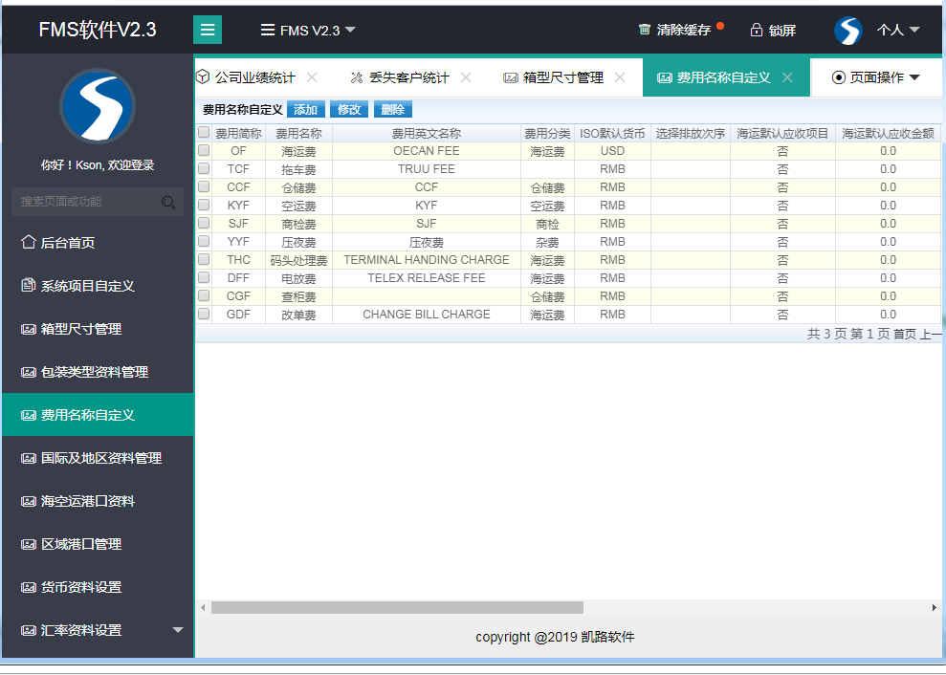Image resolution: width=946 pixels, height=675 pixels.
Task: Click the 添加 button
Action: 305,110
